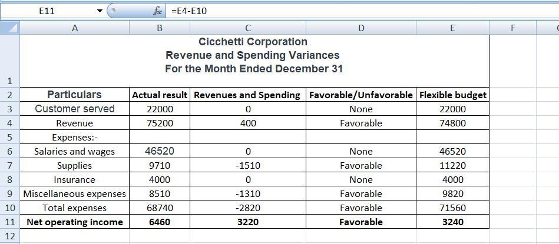
Task: Click actual miscellaneous value 8510
Action: click(x=160, y=193)
